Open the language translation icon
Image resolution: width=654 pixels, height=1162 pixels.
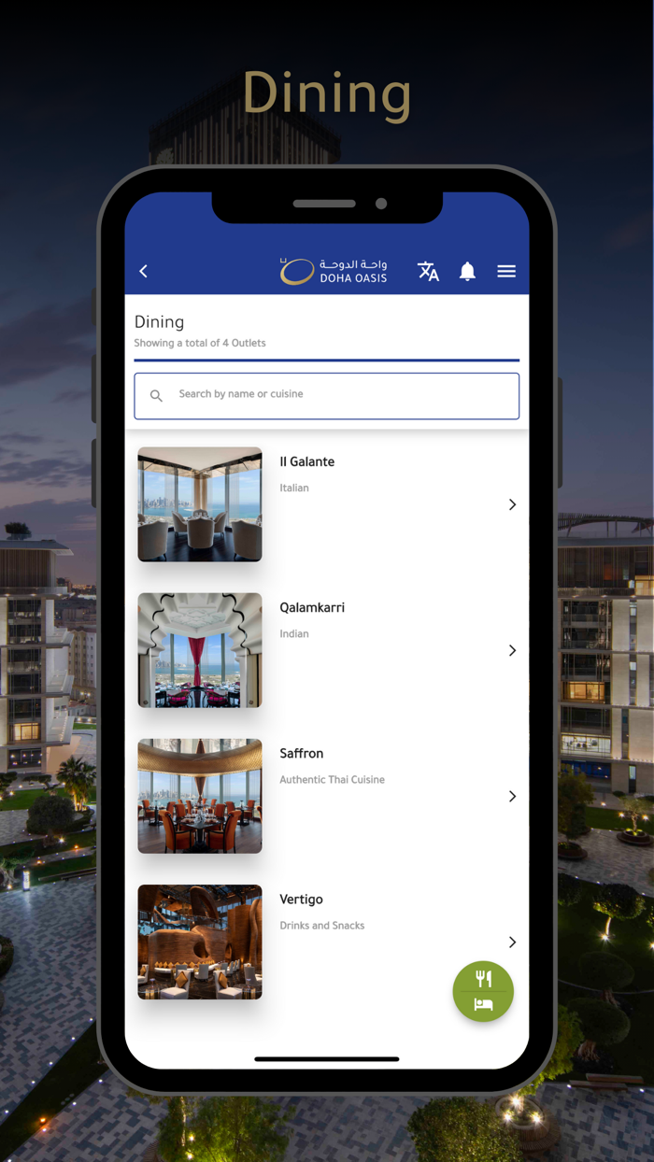428,271
